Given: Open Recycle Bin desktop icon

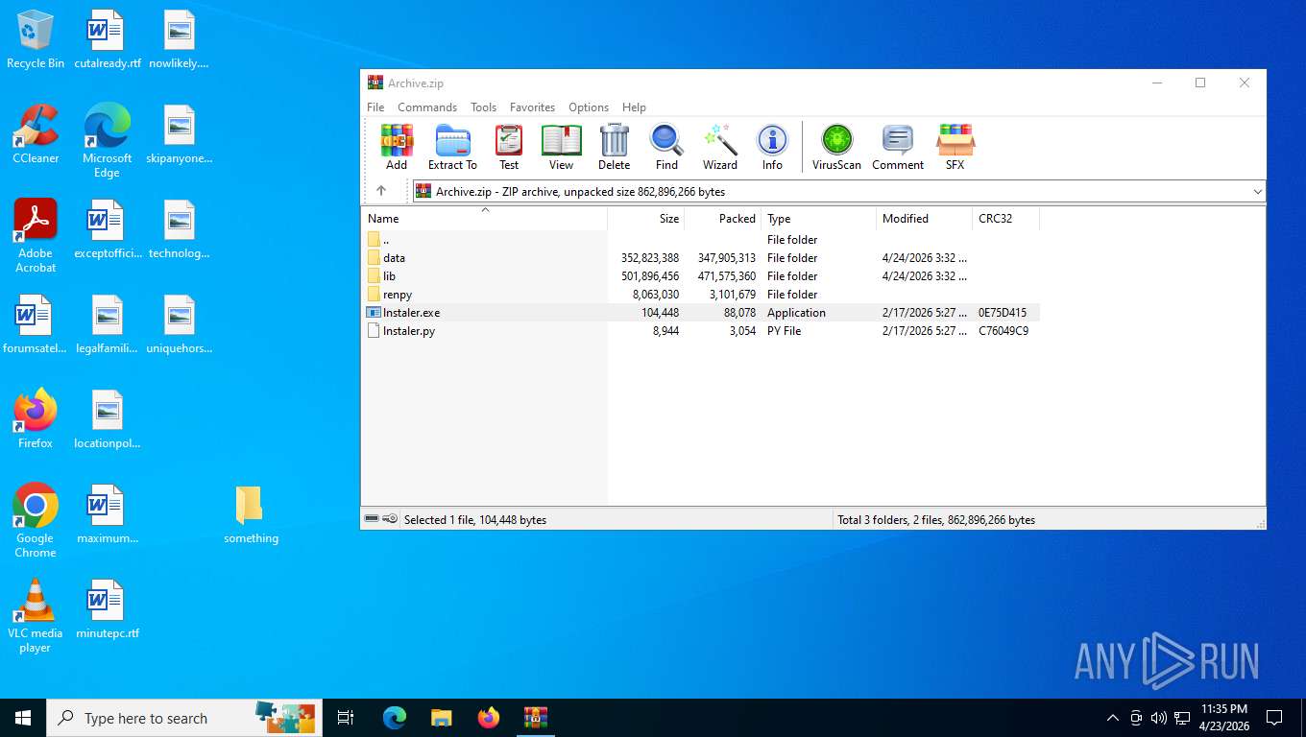Looking at the screenshot, I should click(36, 40).
